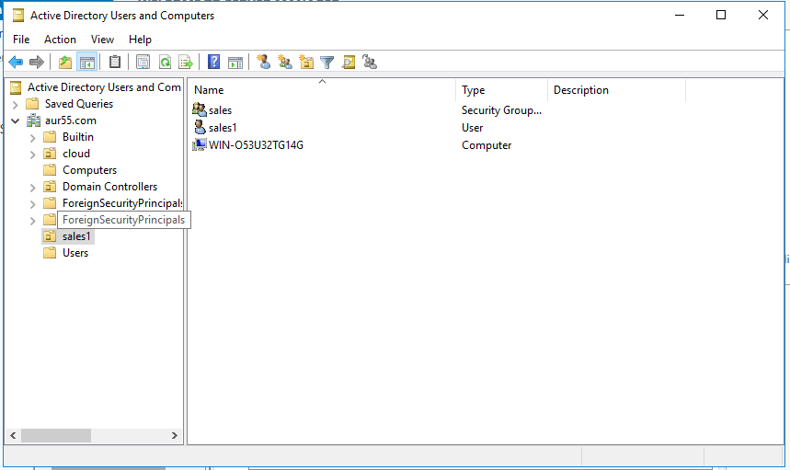The image size is (790, 470).
Task: Open the Action menu
Action: 60,40
